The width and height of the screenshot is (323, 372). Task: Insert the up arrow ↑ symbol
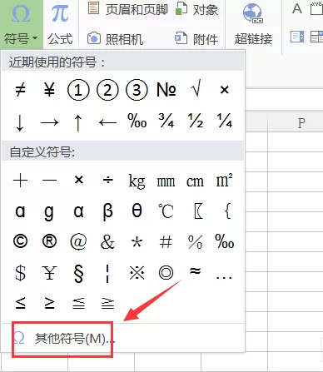78,122
